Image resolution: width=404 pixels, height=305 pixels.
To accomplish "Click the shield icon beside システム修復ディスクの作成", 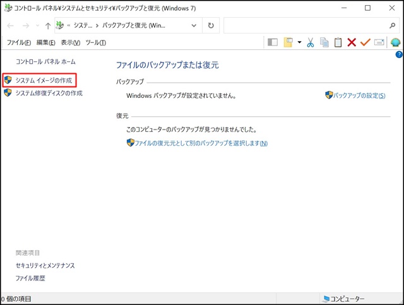I will pos(8,93).
